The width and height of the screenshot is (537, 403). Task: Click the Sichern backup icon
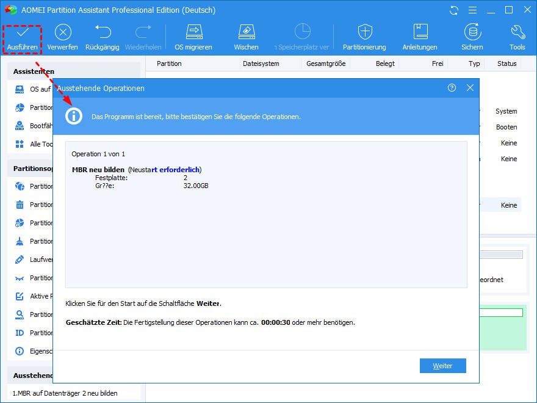[472, 32]
